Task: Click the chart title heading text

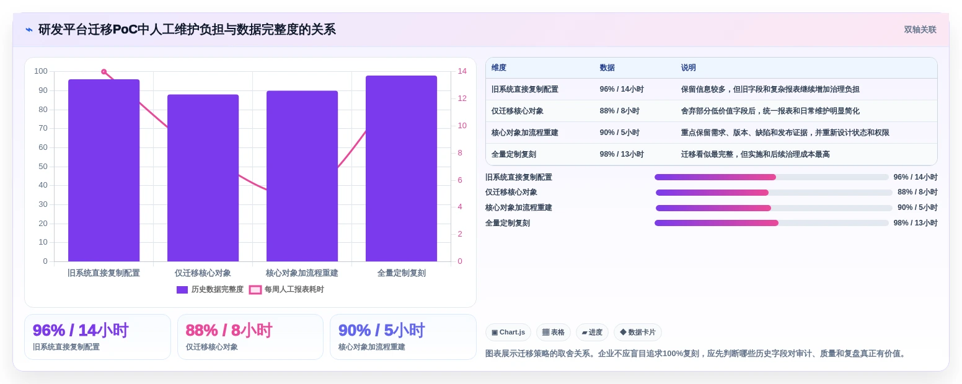Action: pyautogui.click(x=187, y=30)
